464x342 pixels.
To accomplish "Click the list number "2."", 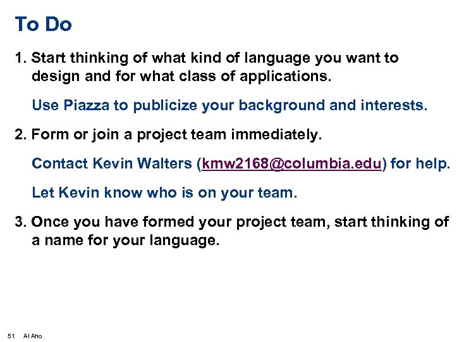I will point(21,134).
